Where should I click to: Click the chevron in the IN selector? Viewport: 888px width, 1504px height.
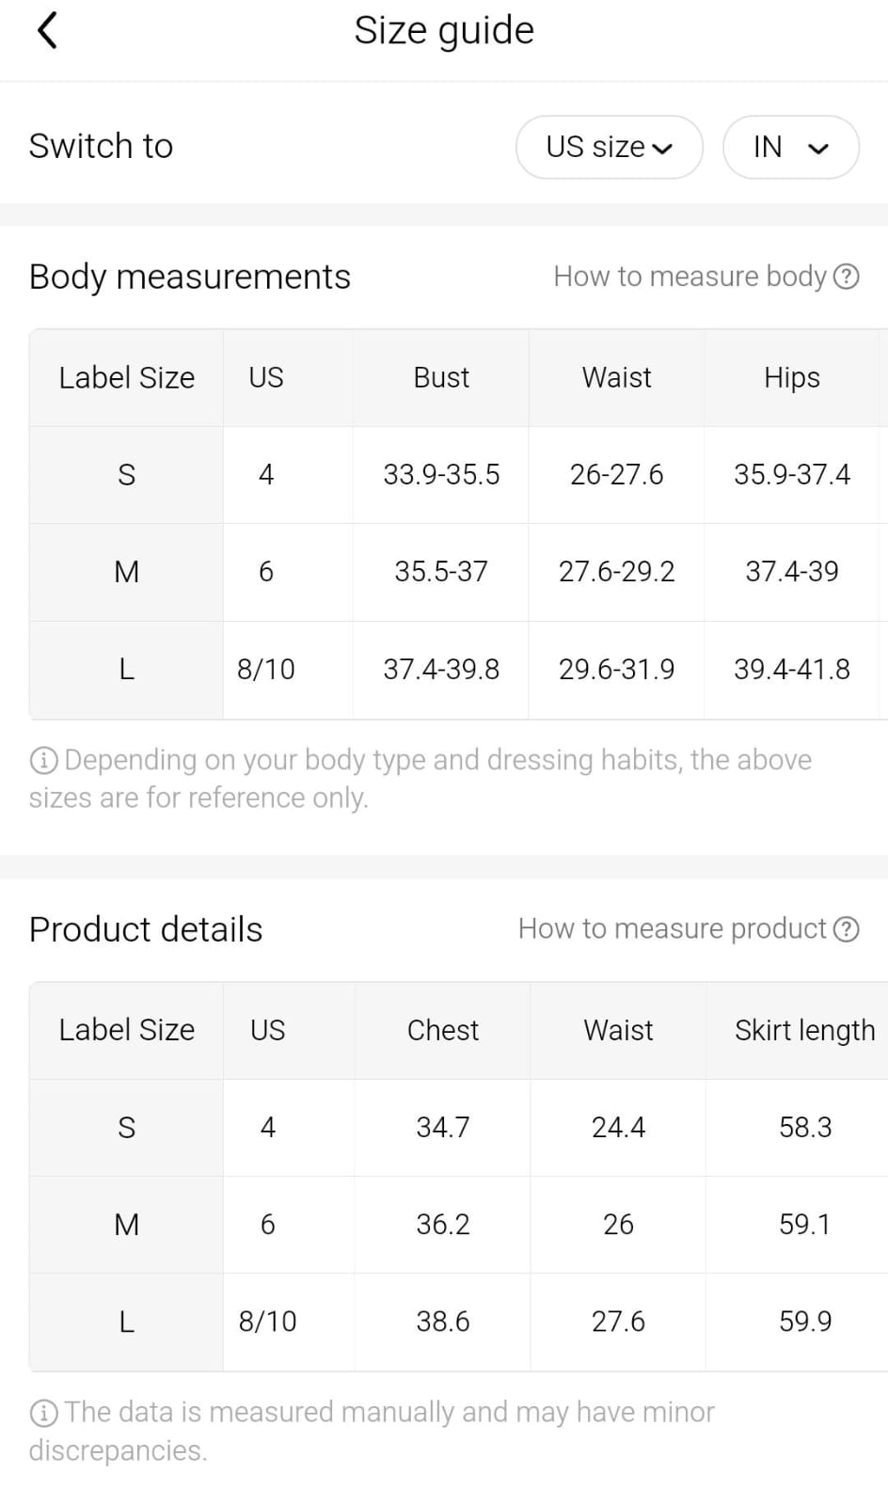818,149
